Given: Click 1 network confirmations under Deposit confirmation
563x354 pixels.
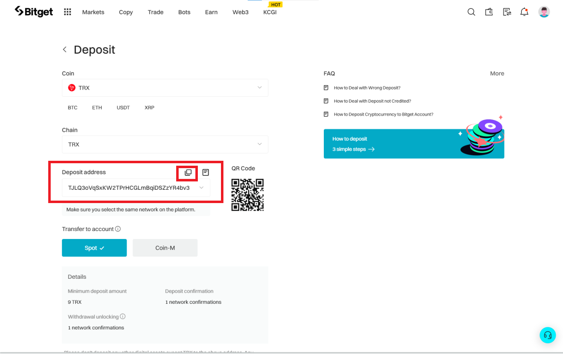Looking at the screenshot, I should [x=193, y=302].
